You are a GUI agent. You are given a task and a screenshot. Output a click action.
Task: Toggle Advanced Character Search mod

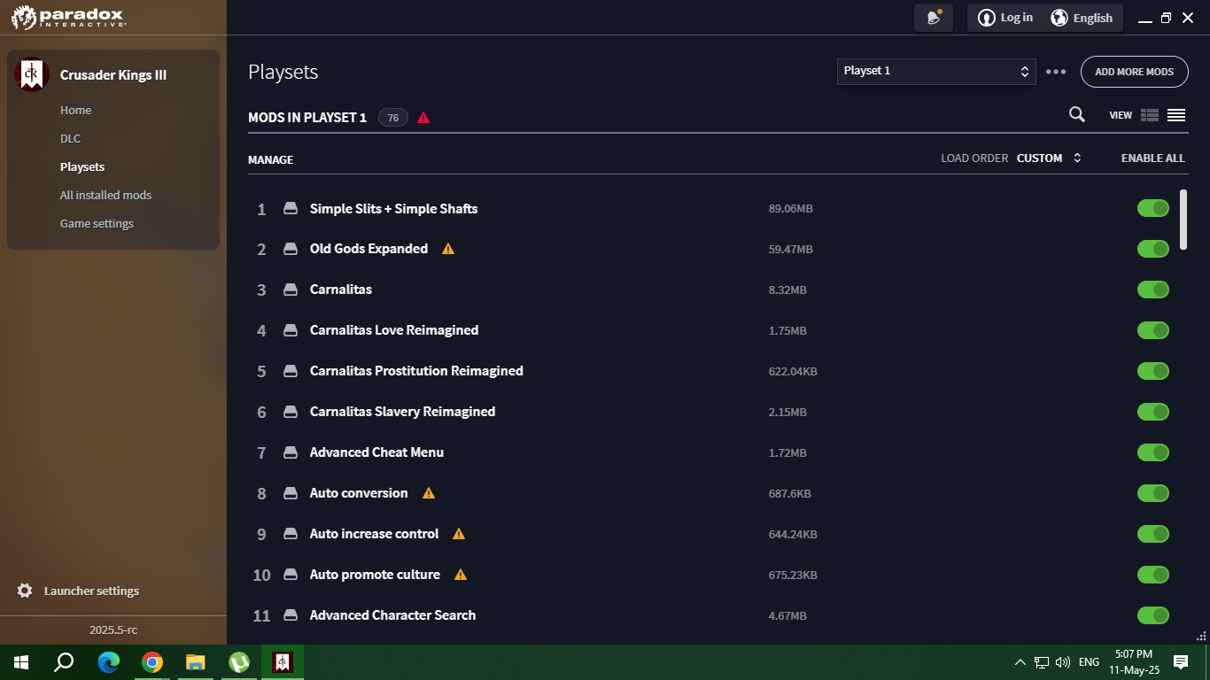pyautogui.click(x=1153, y=615)
